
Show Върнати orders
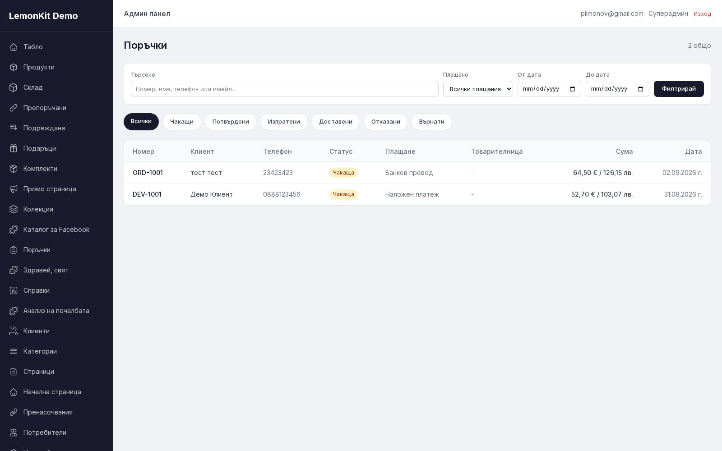click(432, 122)
